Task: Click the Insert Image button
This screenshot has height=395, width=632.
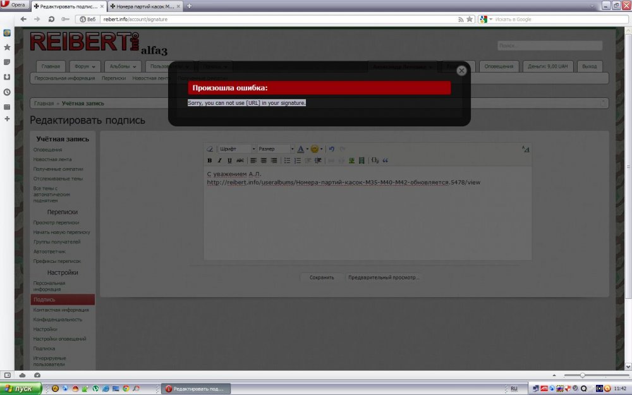Action: click(x=351, y=161)
